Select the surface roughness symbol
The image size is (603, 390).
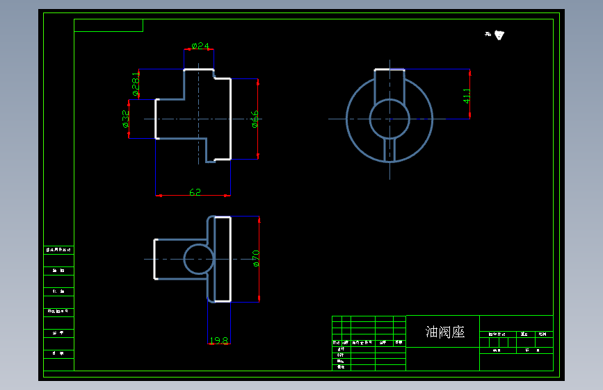(x=499, y=35)
